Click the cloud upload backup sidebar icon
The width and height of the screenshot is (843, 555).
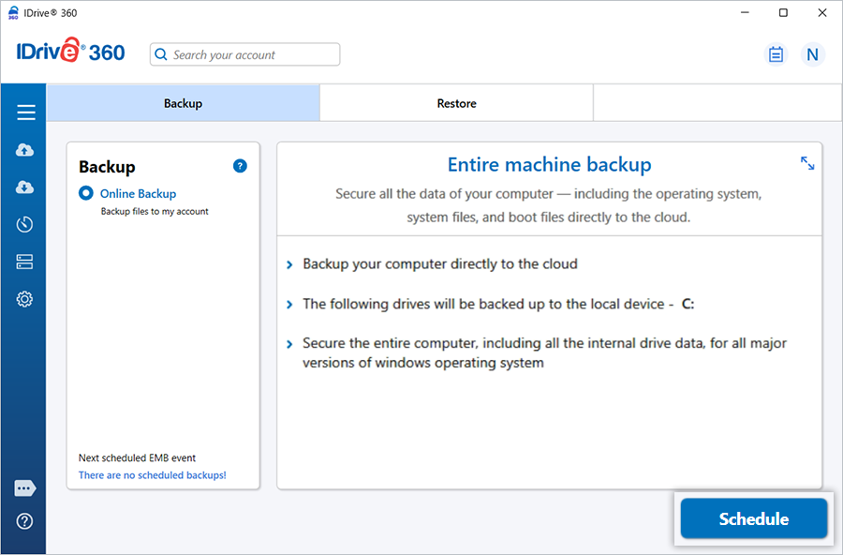25,150
